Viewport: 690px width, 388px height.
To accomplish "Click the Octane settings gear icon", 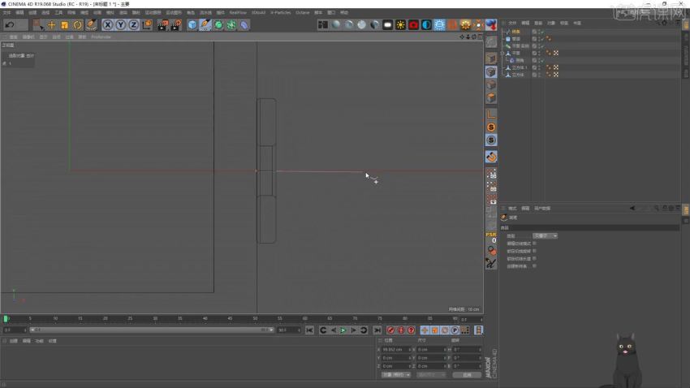I will pos(465,24).
